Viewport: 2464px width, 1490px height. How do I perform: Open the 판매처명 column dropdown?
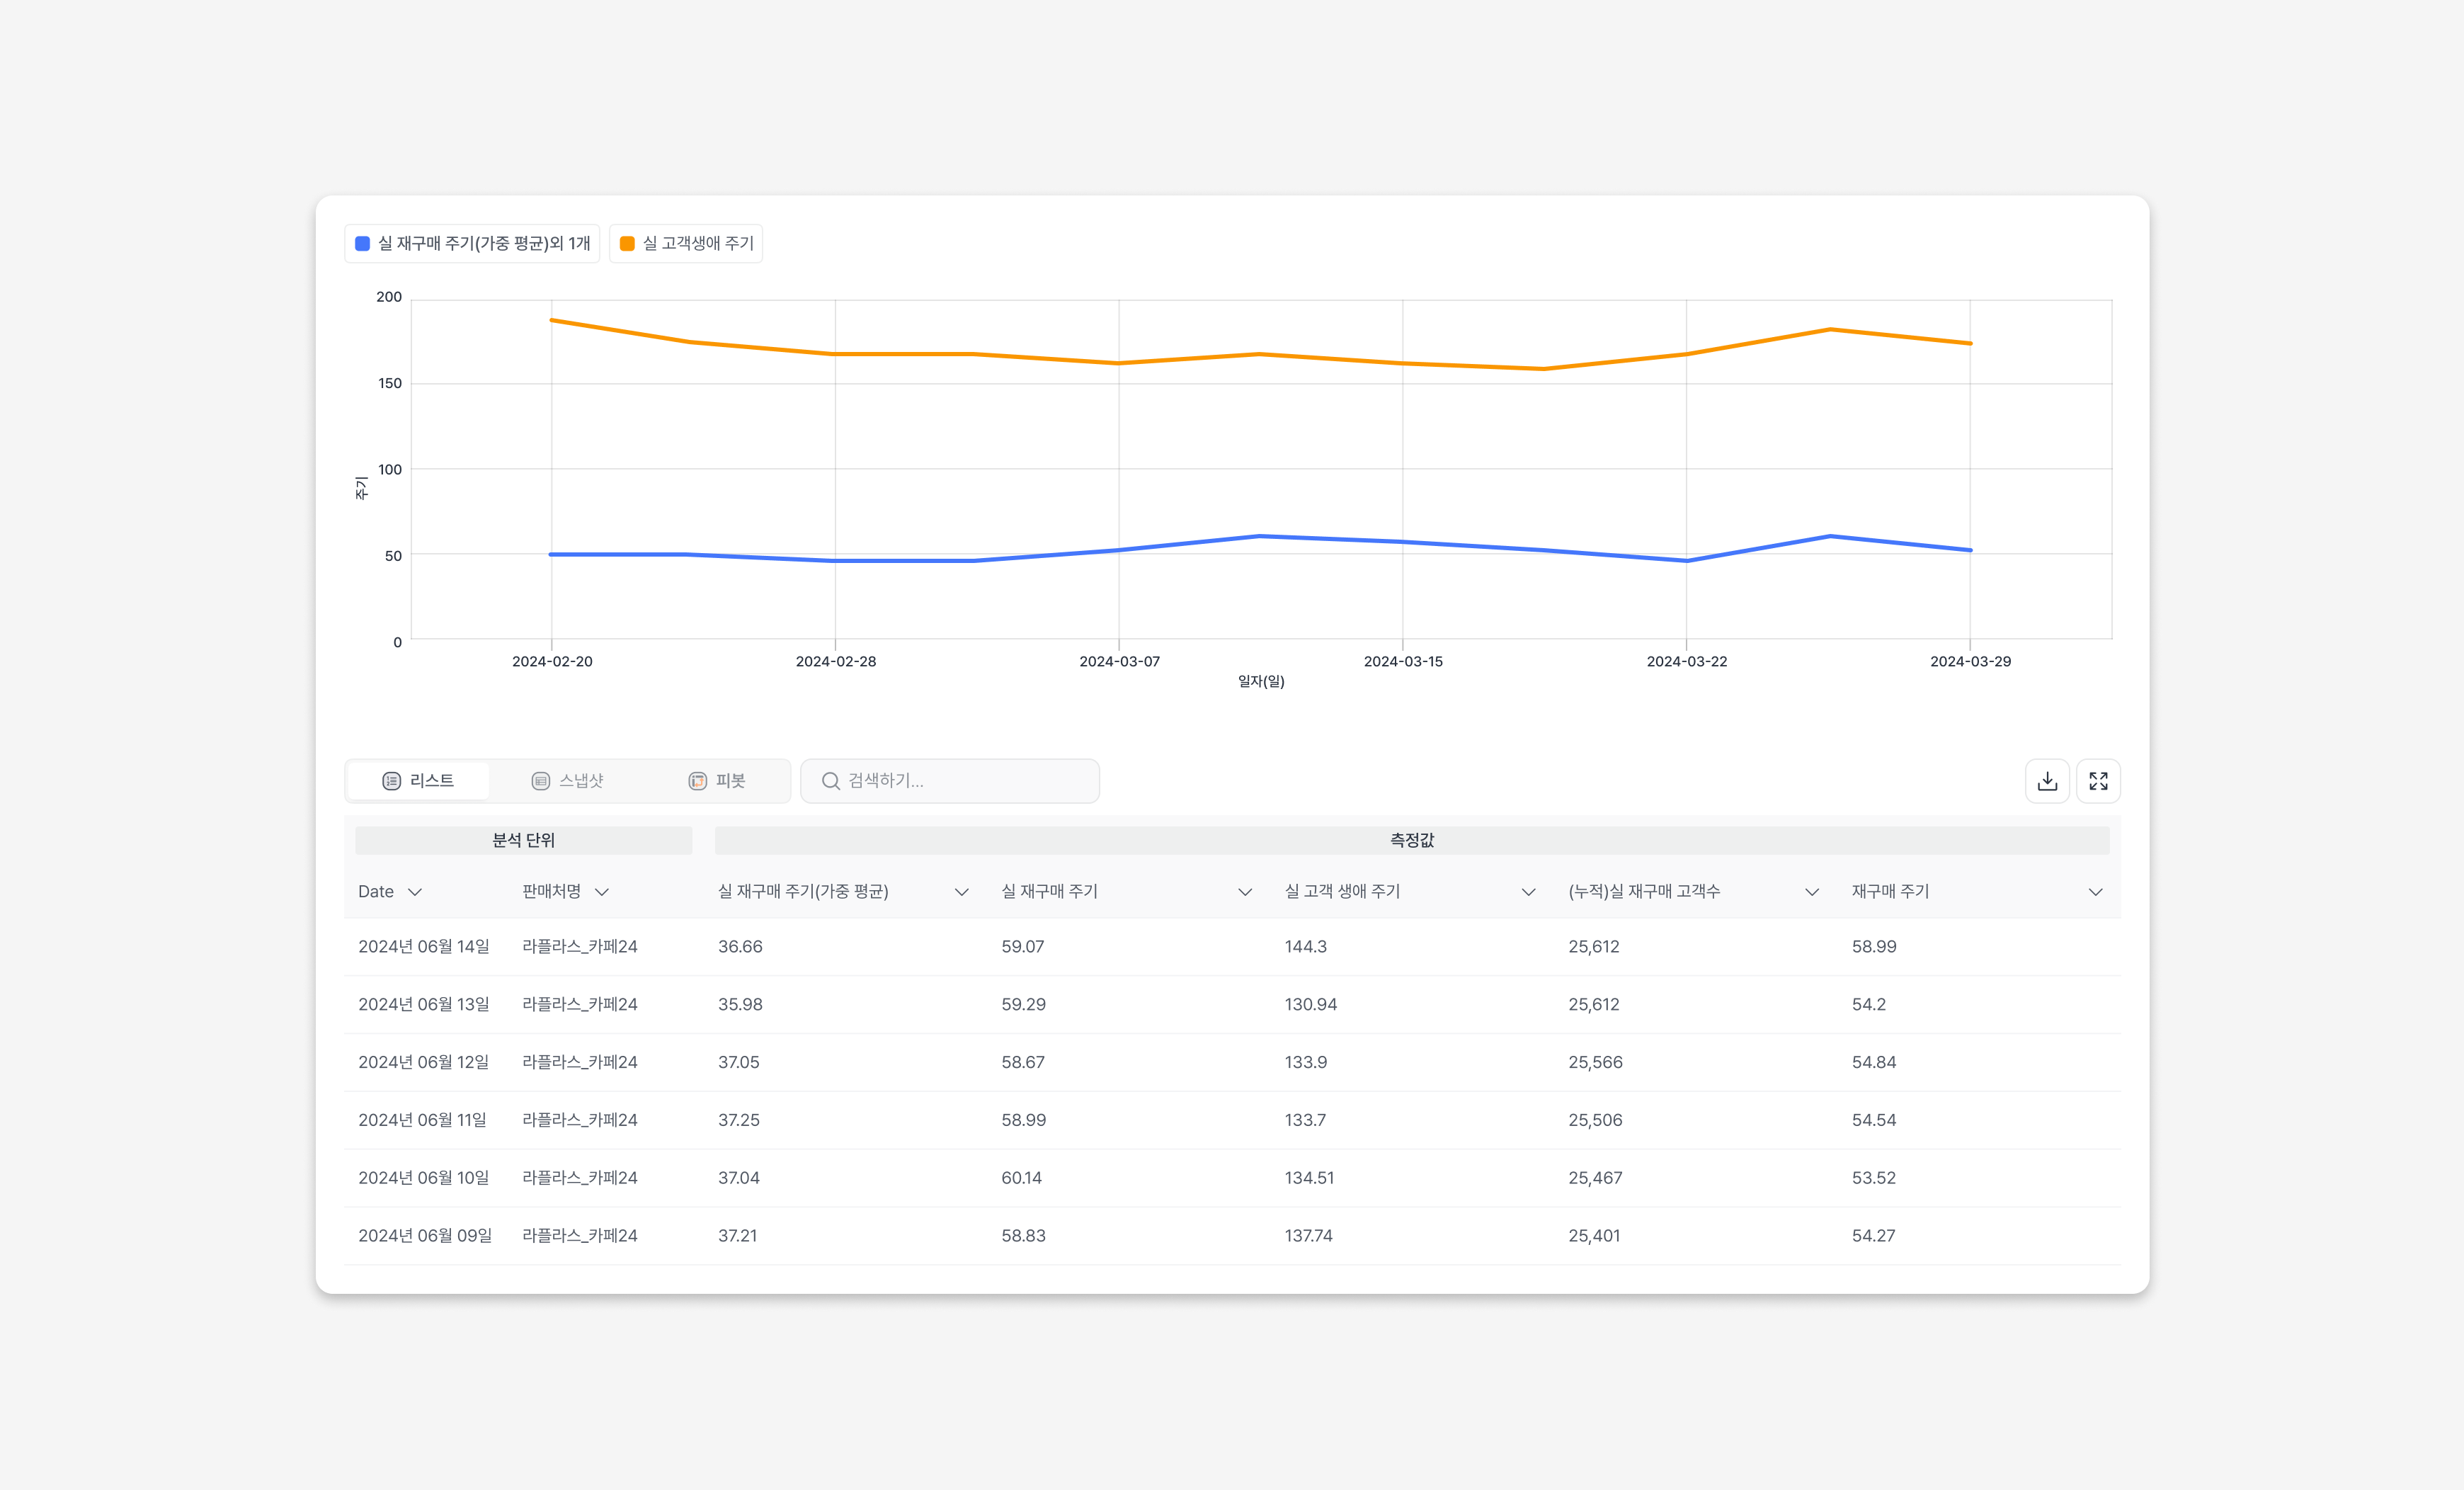point(601,892)
